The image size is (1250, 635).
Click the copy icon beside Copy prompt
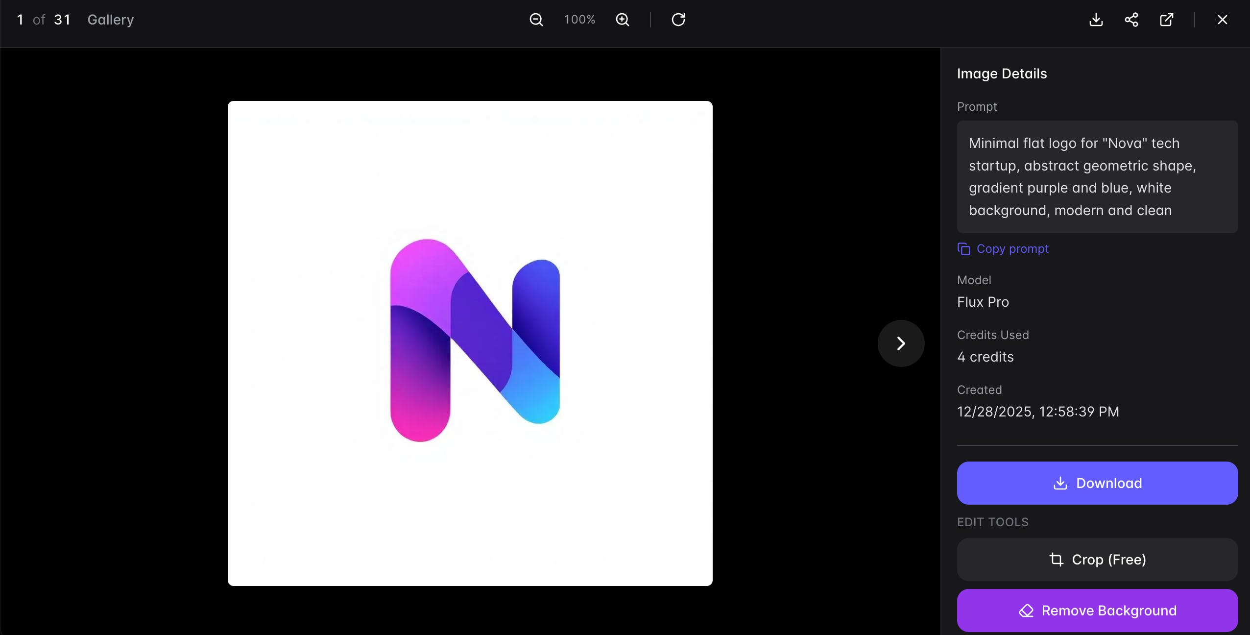[x=963, y=249]
